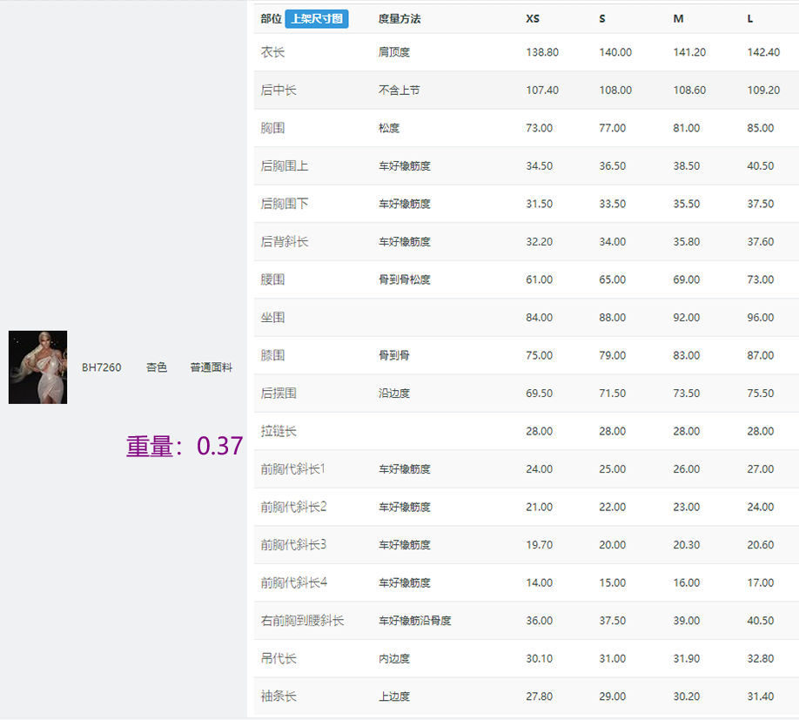The image size is (799, 720).
Task: Click L value 109.20 for 后中长
Action: [x=763, y=91]
